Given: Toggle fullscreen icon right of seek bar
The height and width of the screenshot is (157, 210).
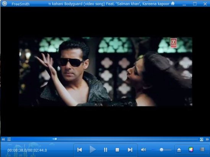Looking at the screenshot, I should tap(202, 139).
